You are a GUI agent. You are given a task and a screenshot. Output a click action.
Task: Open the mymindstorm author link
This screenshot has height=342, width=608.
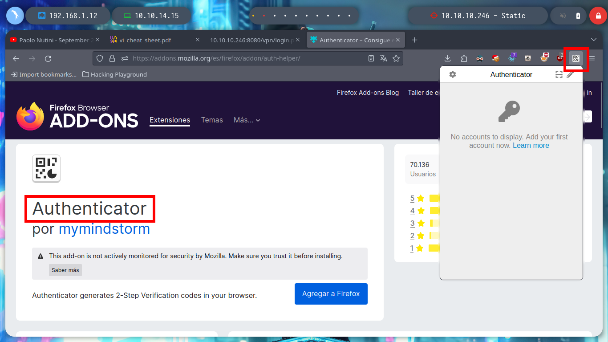pyautogui.click(x=104, y=228)
